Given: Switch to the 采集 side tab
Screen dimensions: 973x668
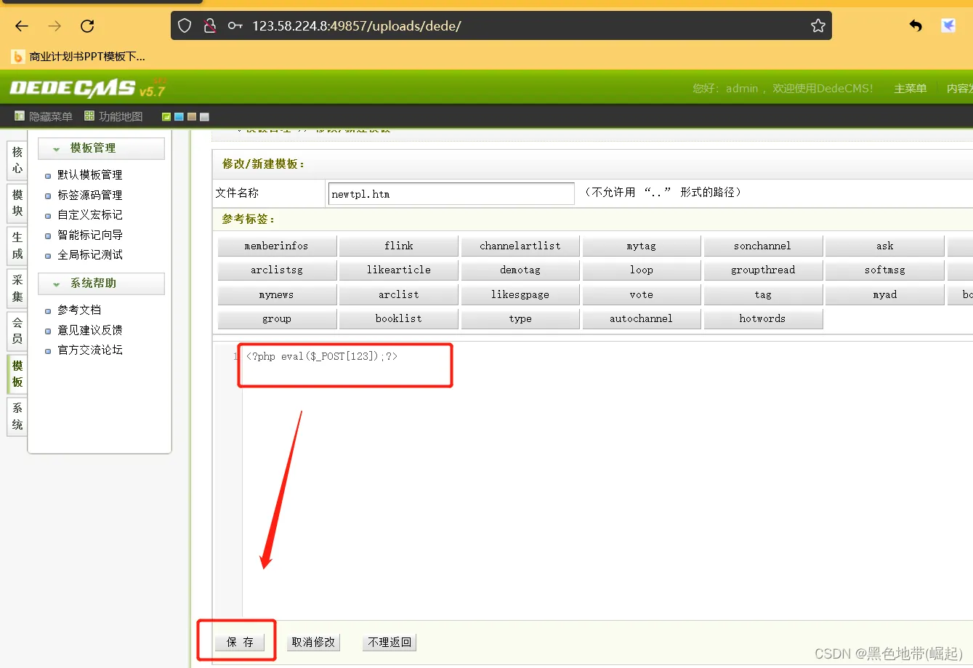Looking at the screenshot, I should (x=17, y=288).
